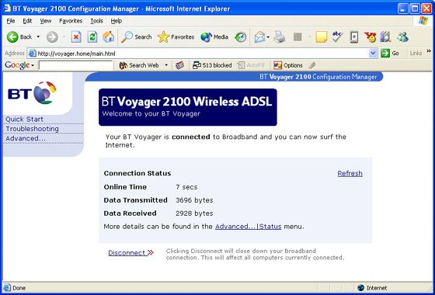Viewport: 435px width, 295px height.
Task: Click the '7 secs' online time value
Action: point(186,187)
